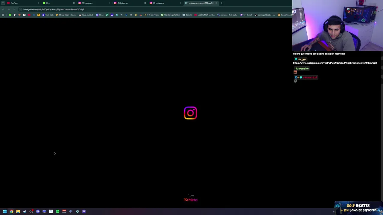The height and width of the screenshot is (215, 383).
Task: Close the Kick tab
Action: click(x=74, y=3)
